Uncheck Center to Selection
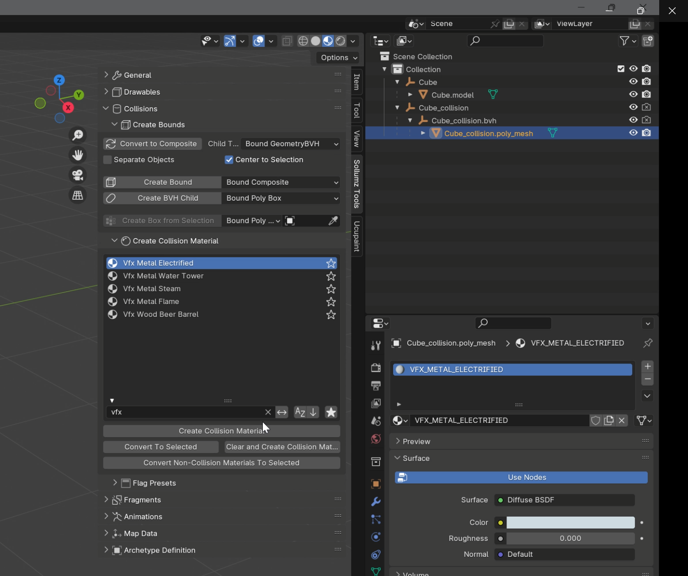 pyautogui.click(x=229, y=160)
